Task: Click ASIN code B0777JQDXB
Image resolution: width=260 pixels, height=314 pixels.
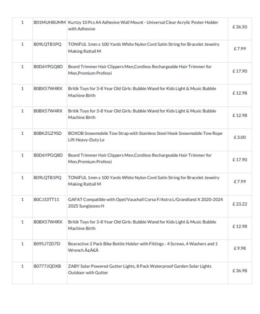Action: click(x=47, y=266)
